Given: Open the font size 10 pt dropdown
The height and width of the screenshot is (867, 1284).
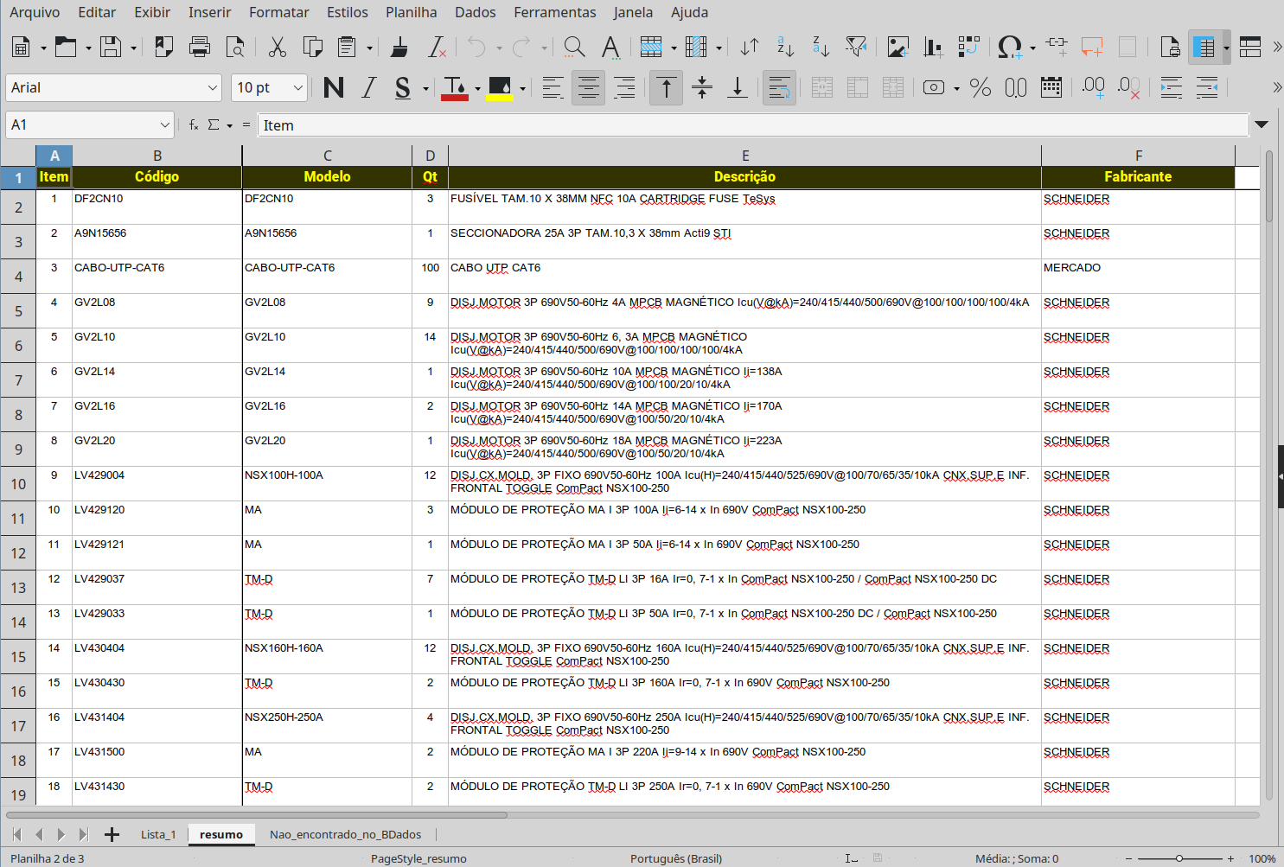Looking at the screenshot, I should point(297,87).
